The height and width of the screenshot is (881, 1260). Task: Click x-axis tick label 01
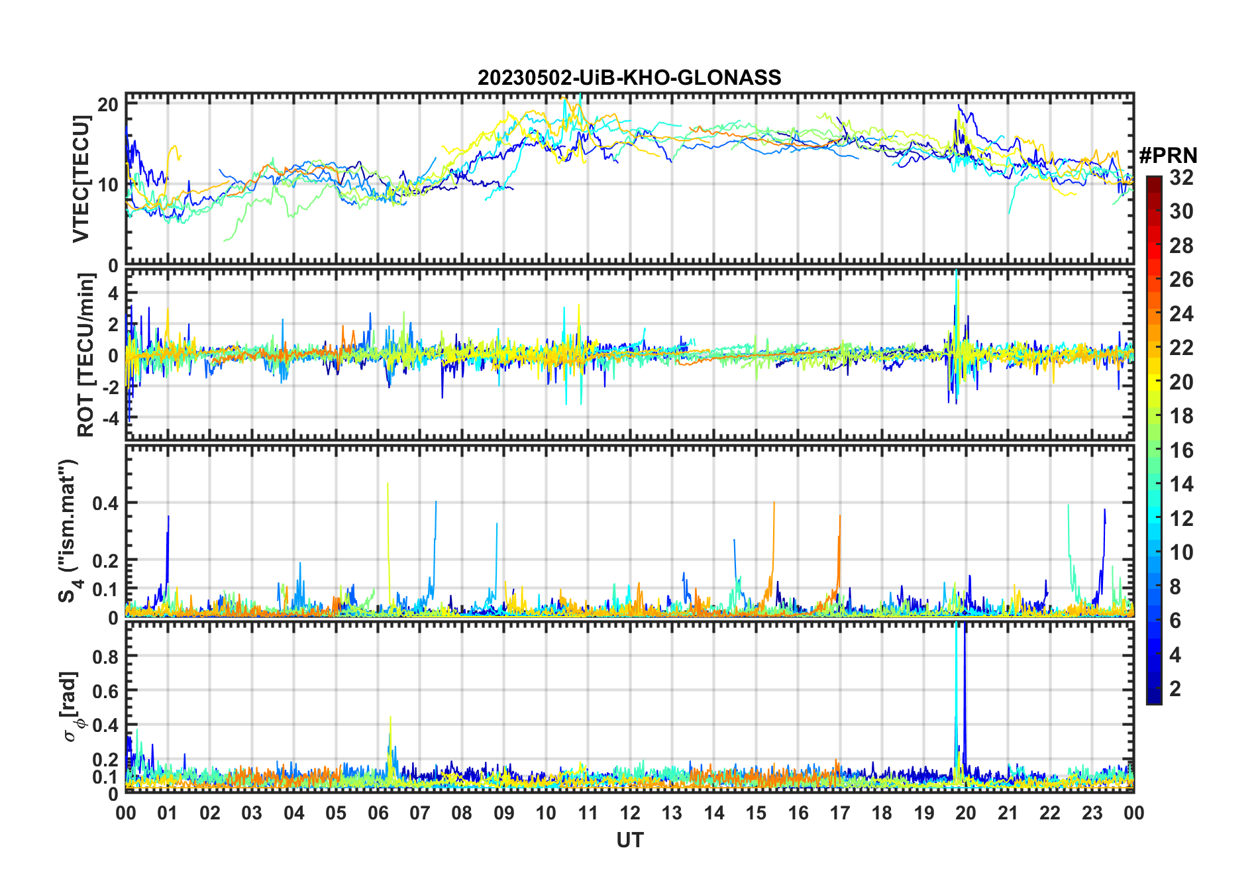tap(168, 813)
